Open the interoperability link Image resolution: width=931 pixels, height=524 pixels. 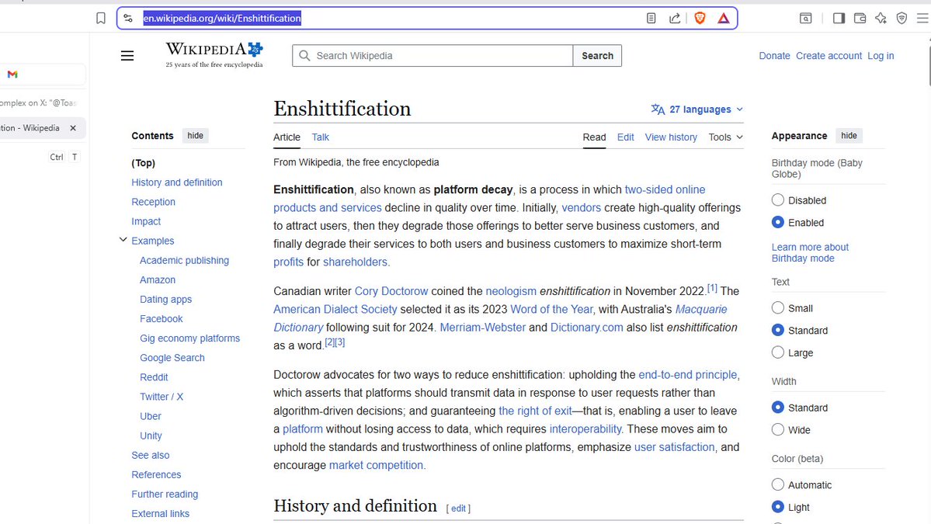pyautogui.click(x=585, y=429)
